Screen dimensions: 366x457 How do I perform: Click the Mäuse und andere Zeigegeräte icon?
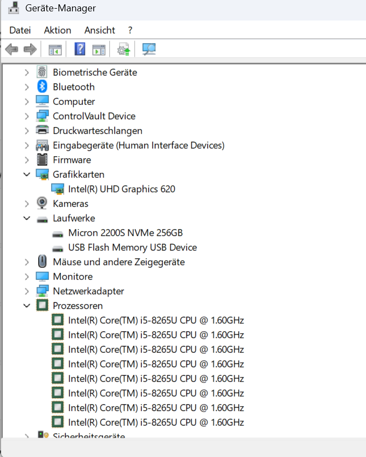(42, 261)
